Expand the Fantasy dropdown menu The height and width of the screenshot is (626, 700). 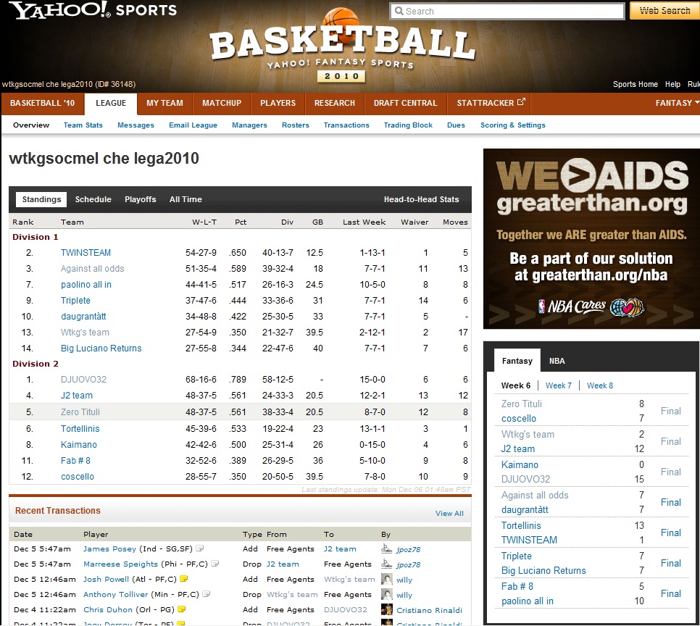677,103
